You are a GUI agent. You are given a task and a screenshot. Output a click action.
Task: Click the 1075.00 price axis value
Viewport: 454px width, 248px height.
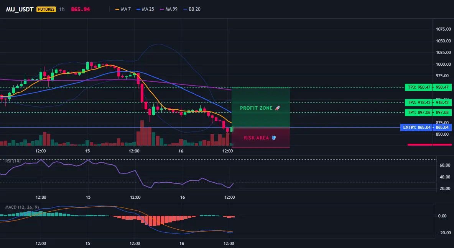443,29
